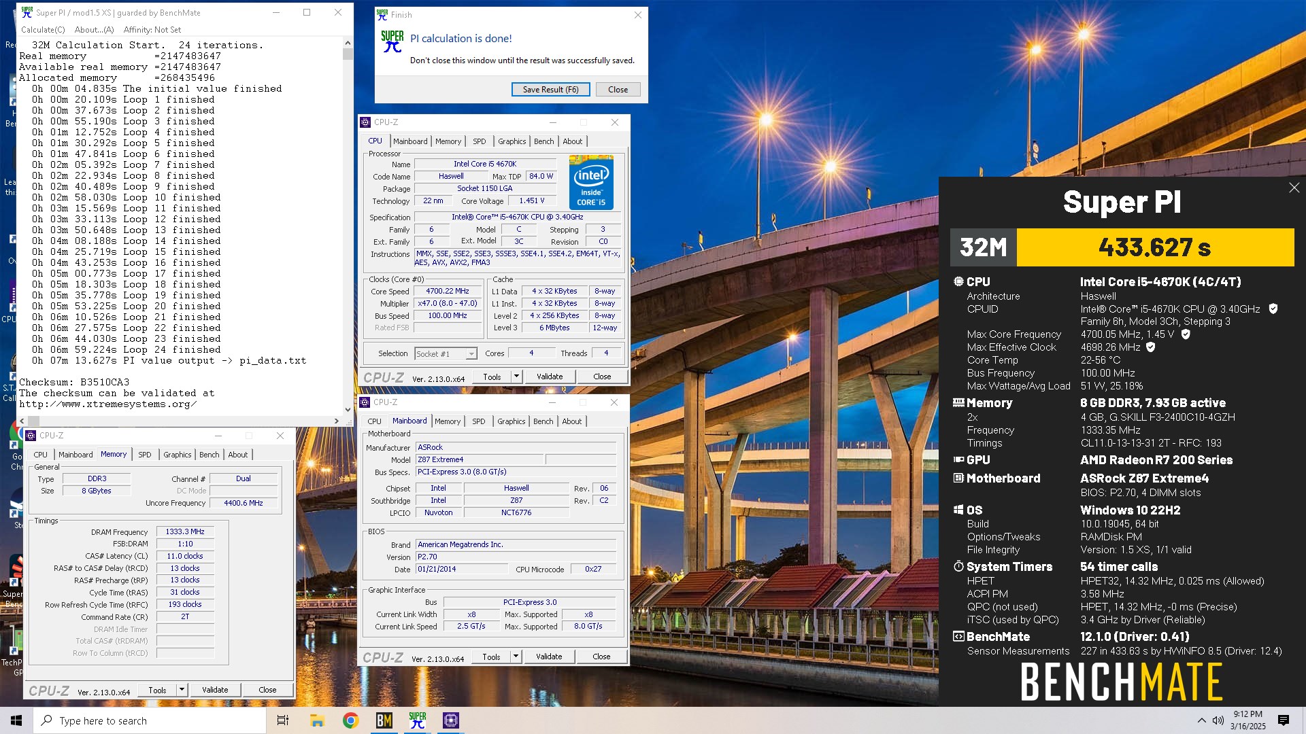Click Model Z87 Extreme4 field
This screenshot has height=734, width=1306.
click(480, 459)
